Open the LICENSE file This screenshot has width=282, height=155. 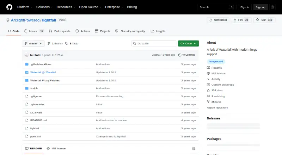36,112
